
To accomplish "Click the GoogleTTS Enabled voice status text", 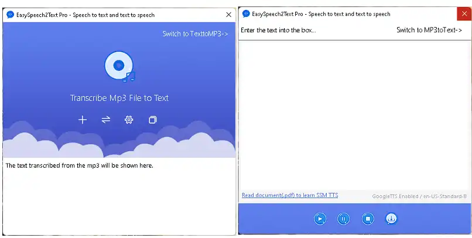I will [x=420, y=196].
